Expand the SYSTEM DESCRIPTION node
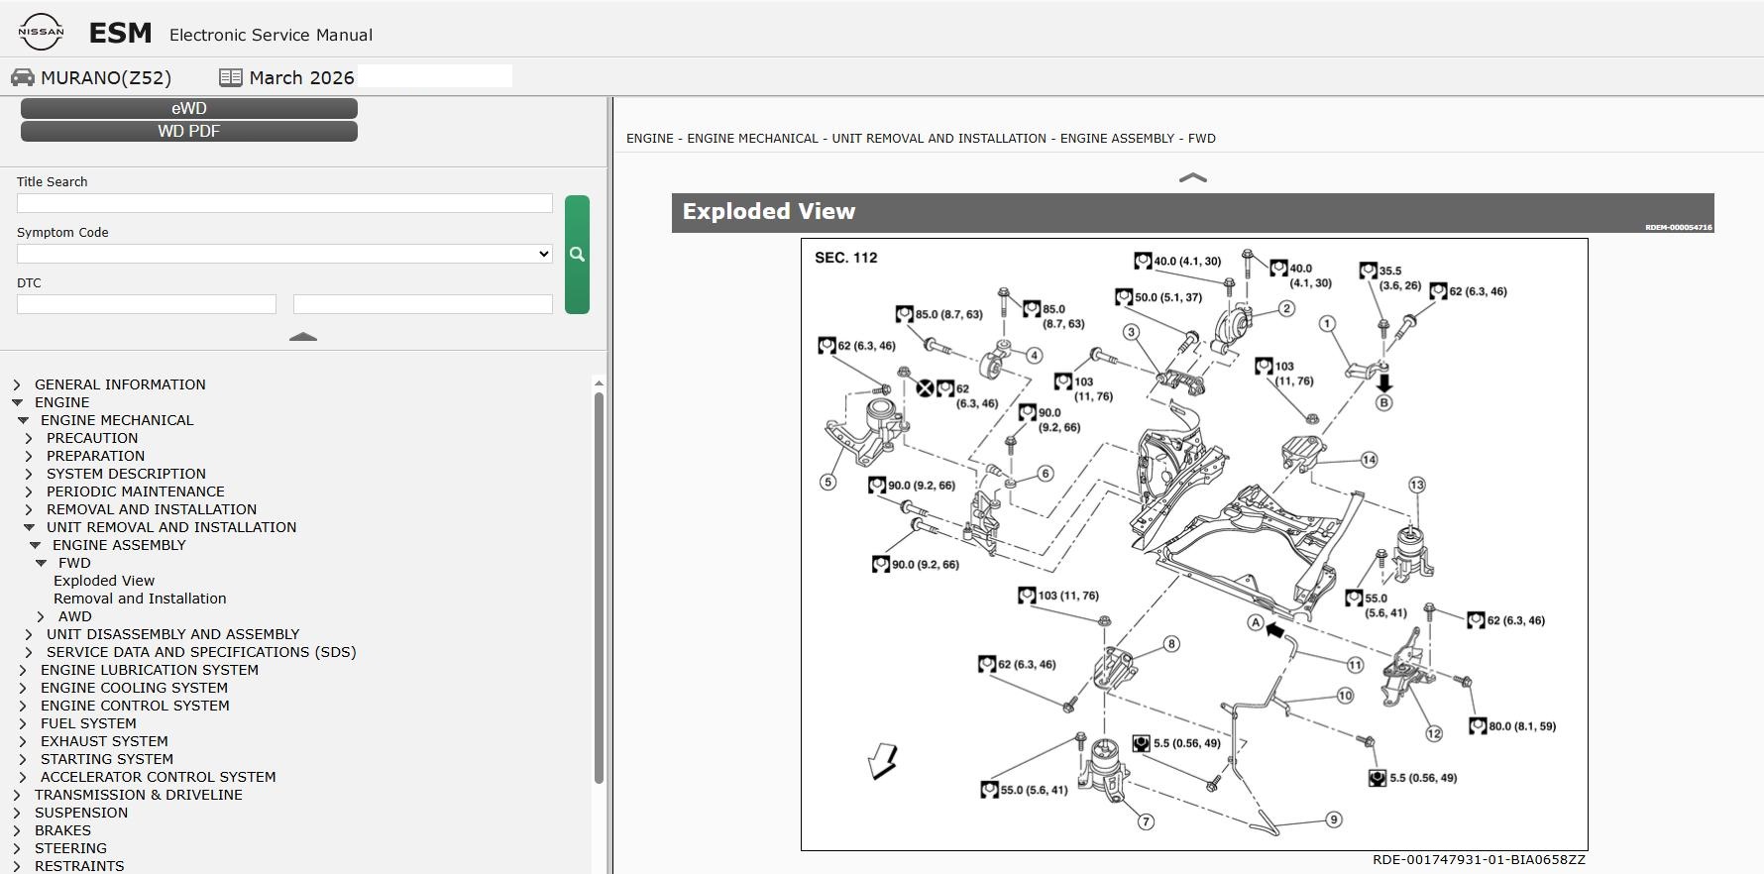The height and width of the screenshot is (874, 1764). tap(29, 474)
